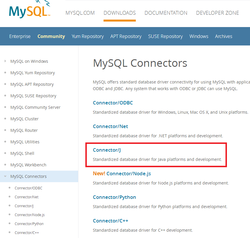Open MySQL Utilities sidebar link
250x238 pixels.
25,142
